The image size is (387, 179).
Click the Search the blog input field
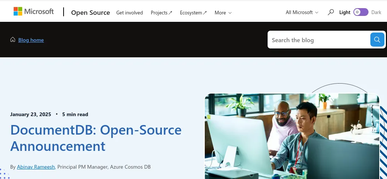319,40
